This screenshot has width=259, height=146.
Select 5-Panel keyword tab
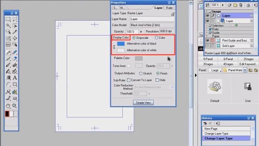pyautogui.click(x=208, y=59)
